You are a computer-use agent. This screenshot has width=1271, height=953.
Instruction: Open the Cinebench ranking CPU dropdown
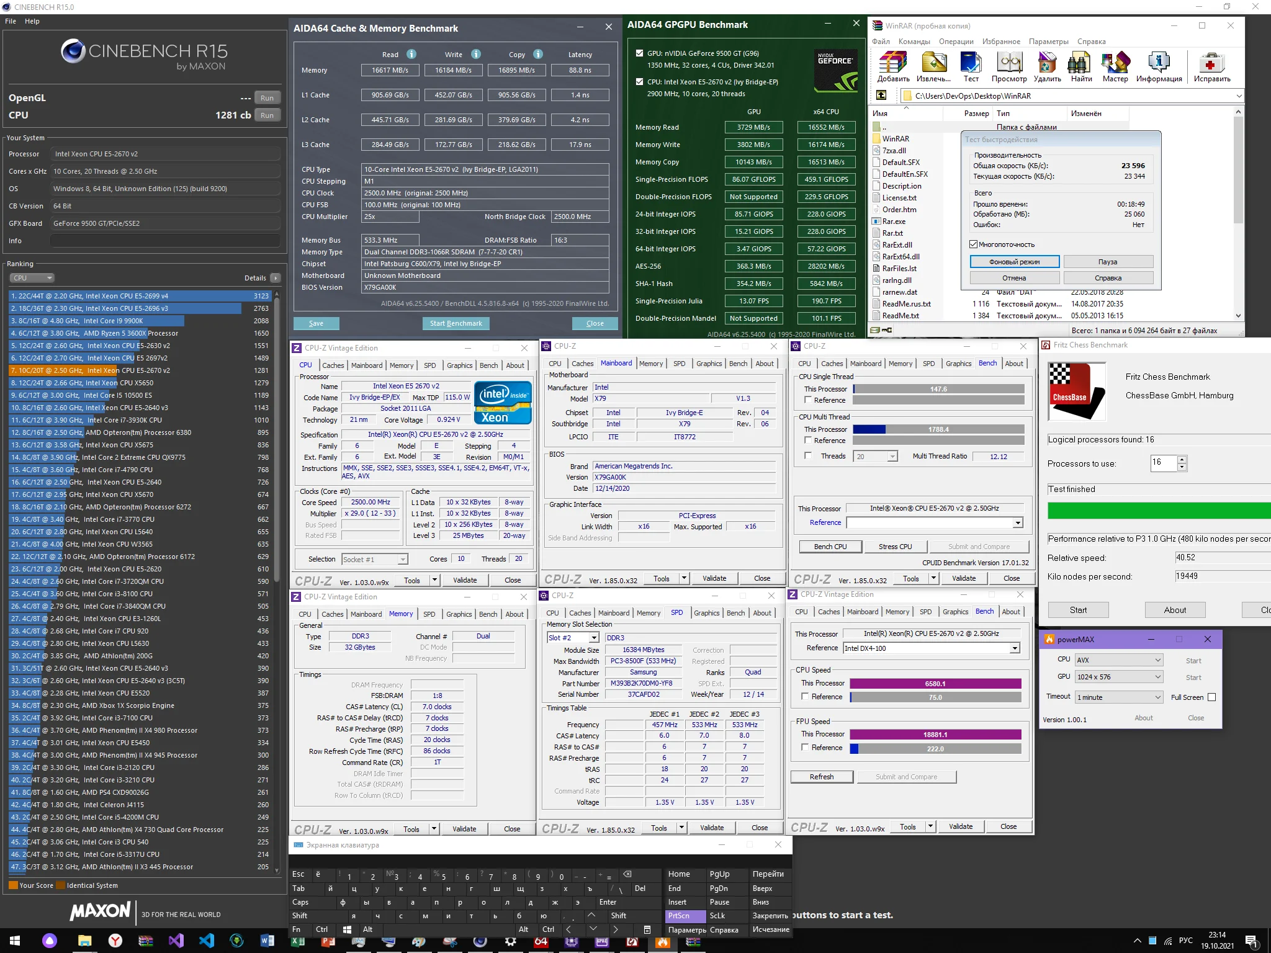(32, 278)
